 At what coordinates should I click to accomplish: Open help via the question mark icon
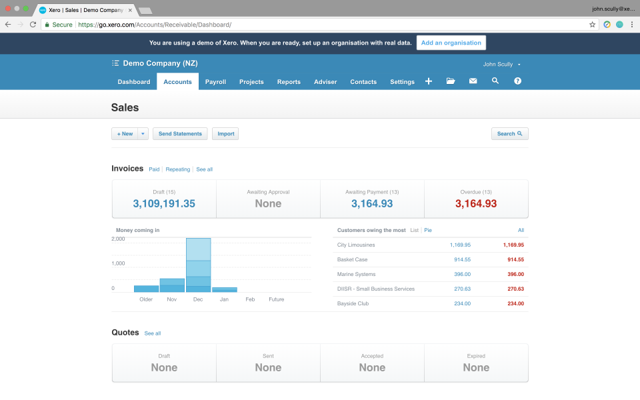[517, 81]
